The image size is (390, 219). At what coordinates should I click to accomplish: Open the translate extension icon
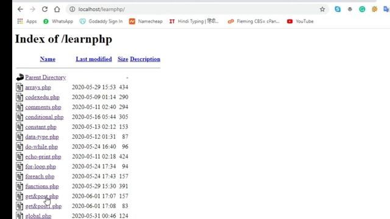386,9
